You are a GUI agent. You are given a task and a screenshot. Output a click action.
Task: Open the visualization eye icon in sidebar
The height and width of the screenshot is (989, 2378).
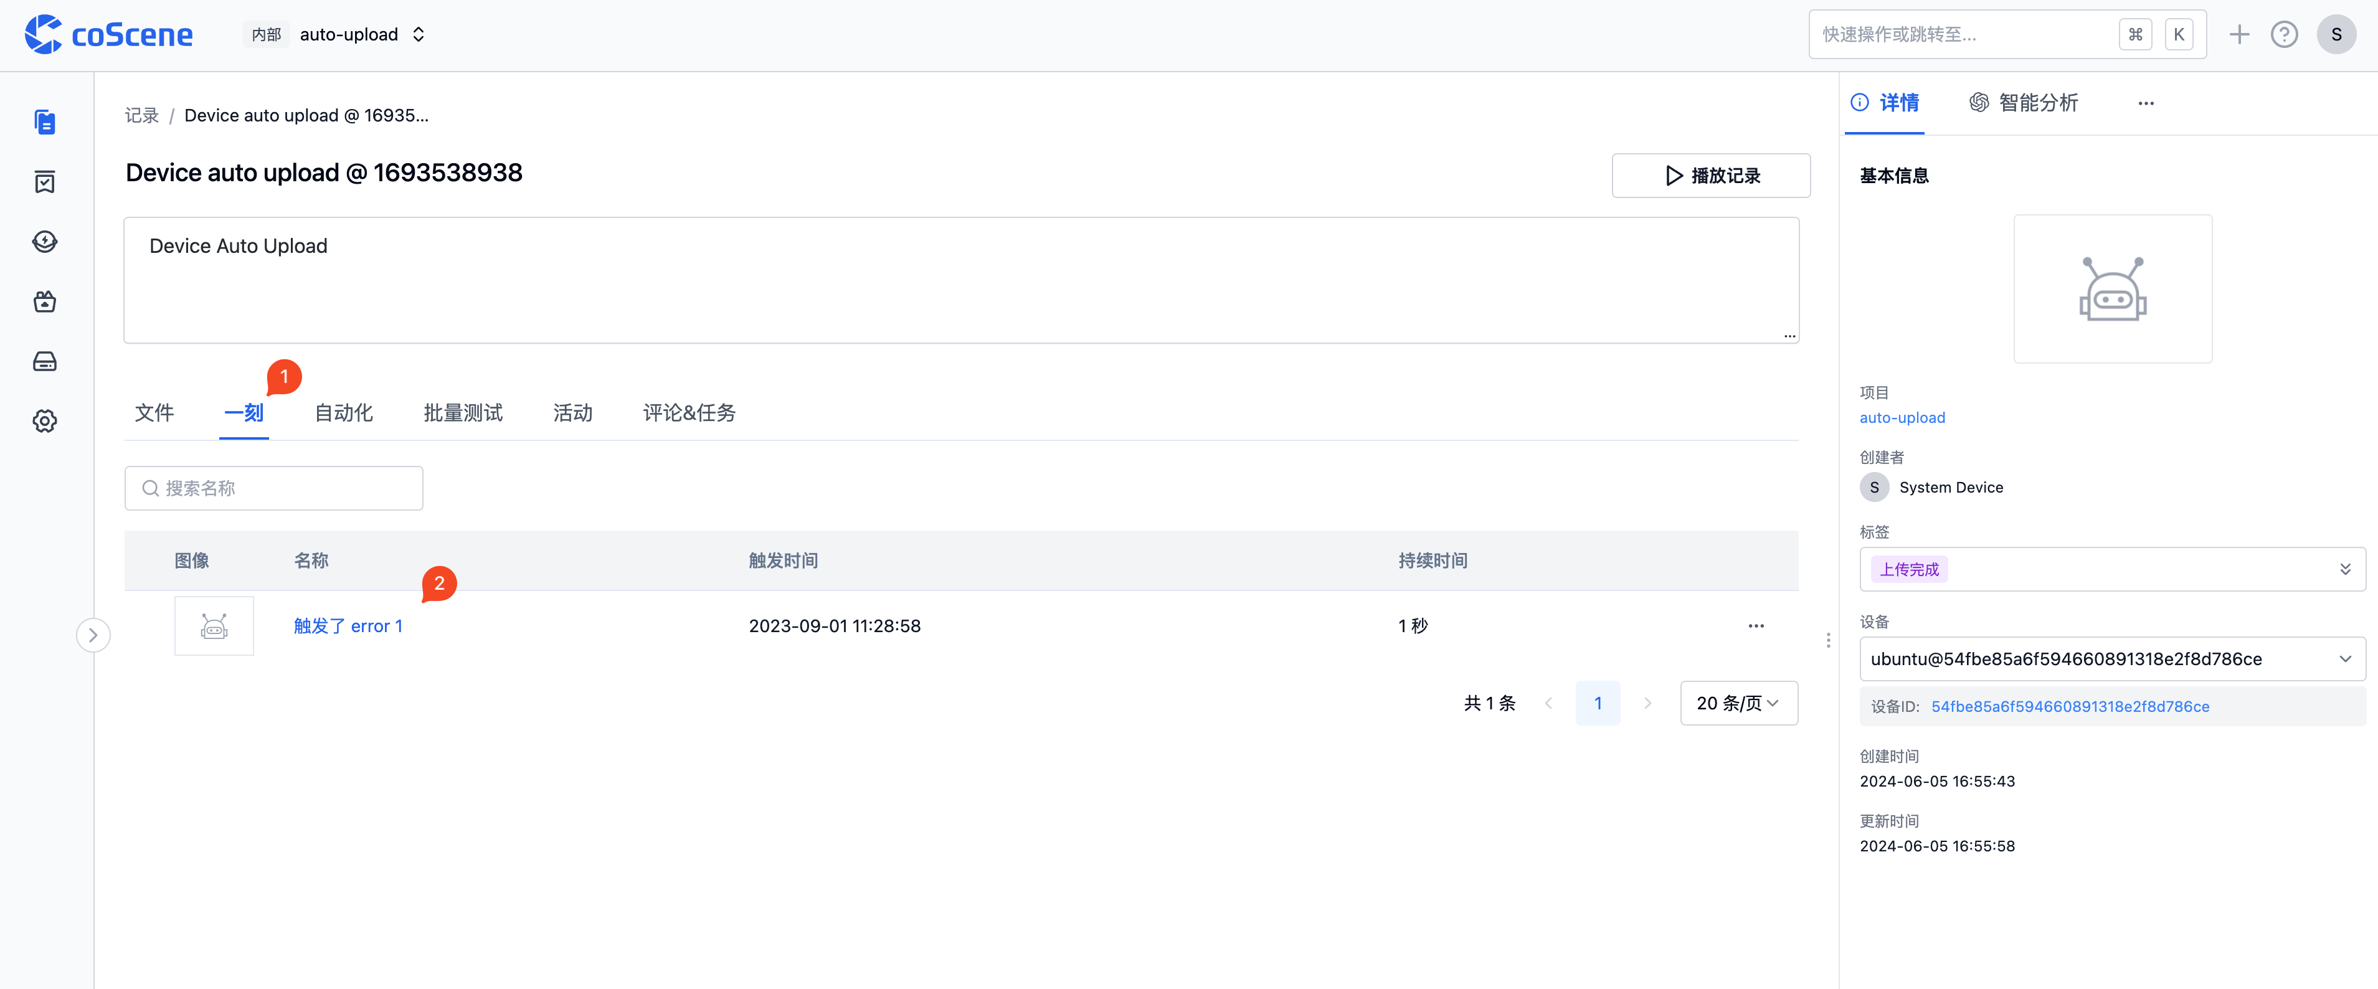click(44, 242)
